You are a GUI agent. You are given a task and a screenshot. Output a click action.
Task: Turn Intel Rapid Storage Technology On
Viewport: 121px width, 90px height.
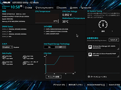tap(49, 47)
